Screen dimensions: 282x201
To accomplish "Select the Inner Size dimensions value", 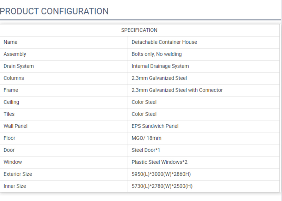I will (x=162, y=186).
